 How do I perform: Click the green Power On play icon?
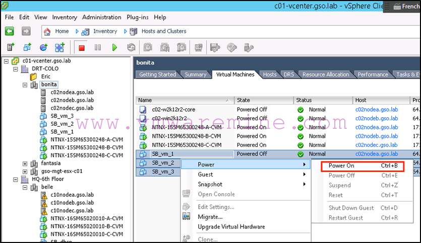pyautogui.click(x=114, y=47)
